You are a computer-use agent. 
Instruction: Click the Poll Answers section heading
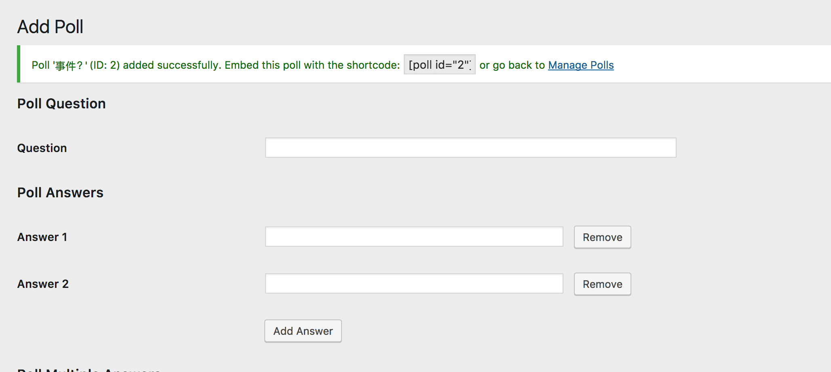pyautogui.click(x=60, y=192)
